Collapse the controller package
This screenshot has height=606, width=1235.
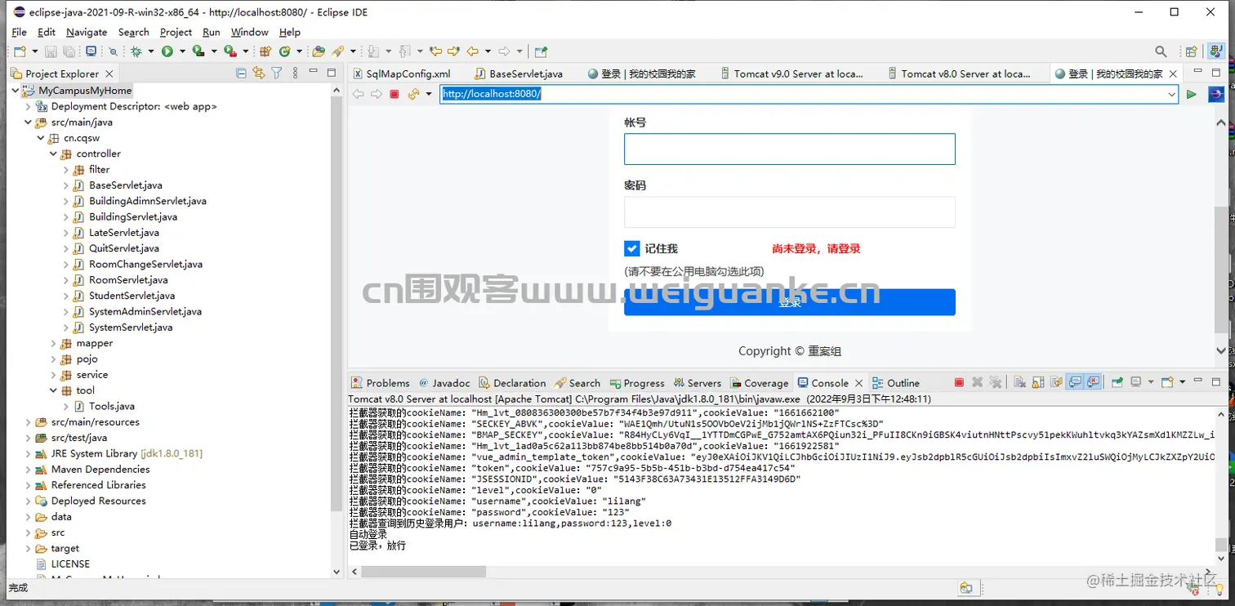click(x=54, y=154)
